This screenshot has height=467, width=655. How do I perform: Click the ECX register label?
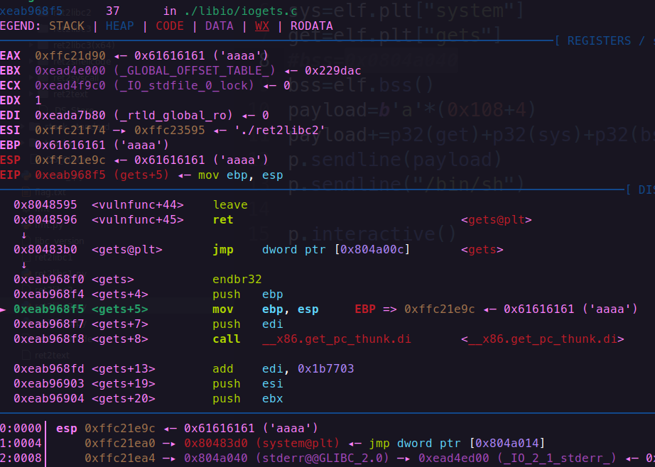10,86
